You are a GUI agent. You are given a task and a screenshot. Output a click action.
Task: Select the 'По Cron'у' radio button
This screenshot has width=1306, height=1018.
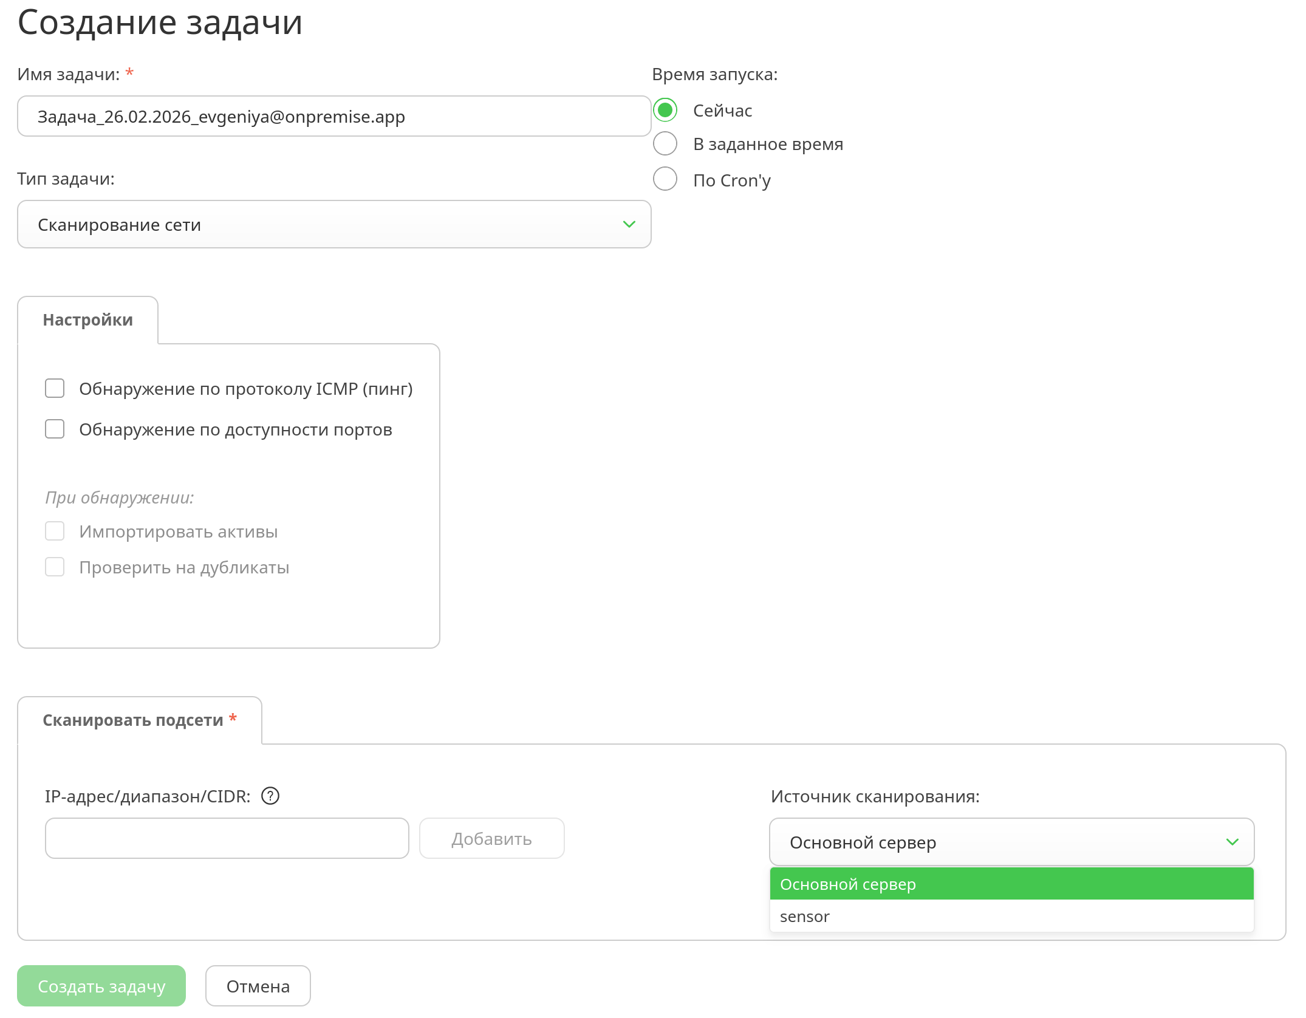[x=665, y=179]
